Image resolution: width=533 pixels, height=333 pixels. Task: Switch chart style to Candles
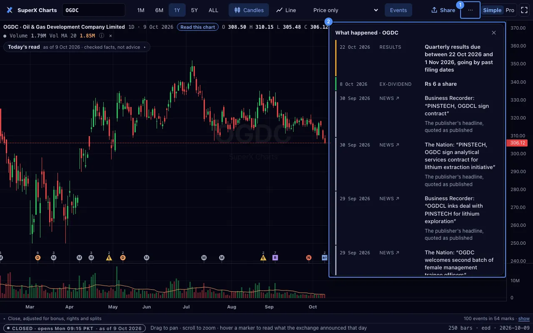click(x=249, y=10)
